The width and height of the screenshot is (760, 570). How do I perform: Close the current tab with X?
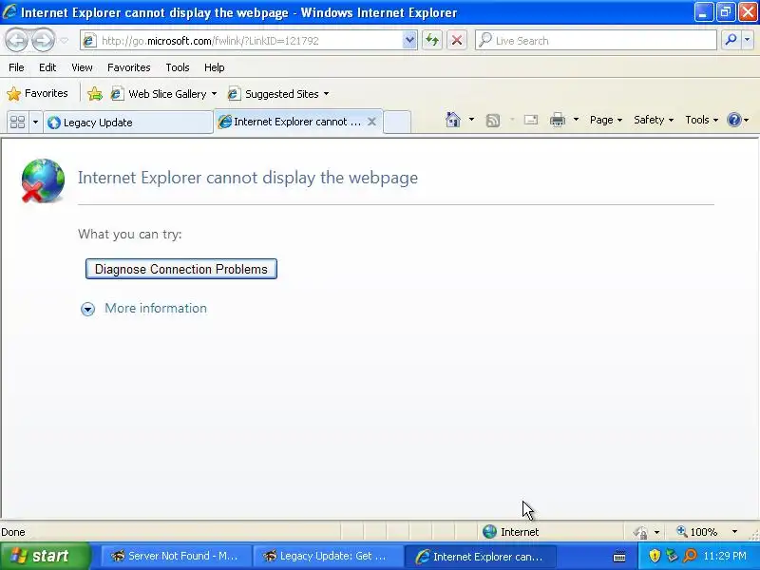(x=371, y=122)
